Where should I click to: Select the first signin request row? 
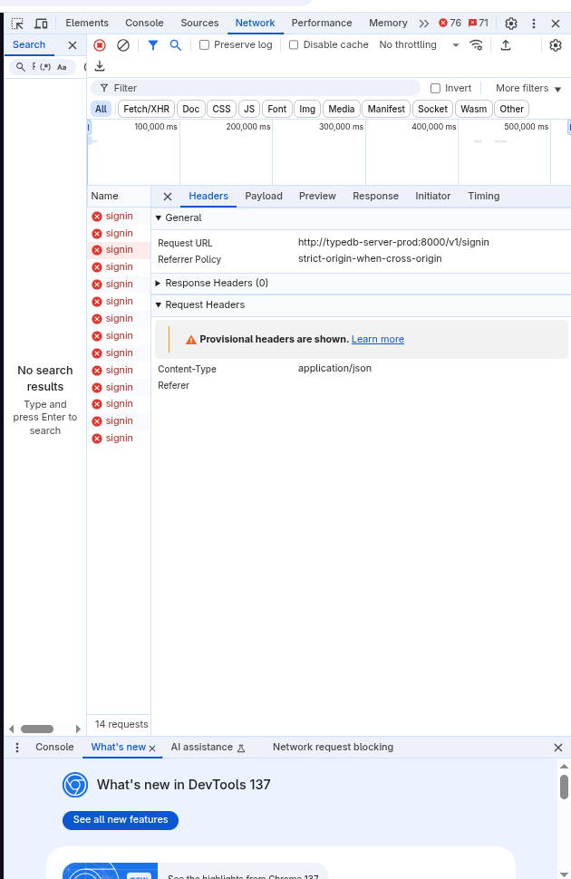[x=119, y=217]
